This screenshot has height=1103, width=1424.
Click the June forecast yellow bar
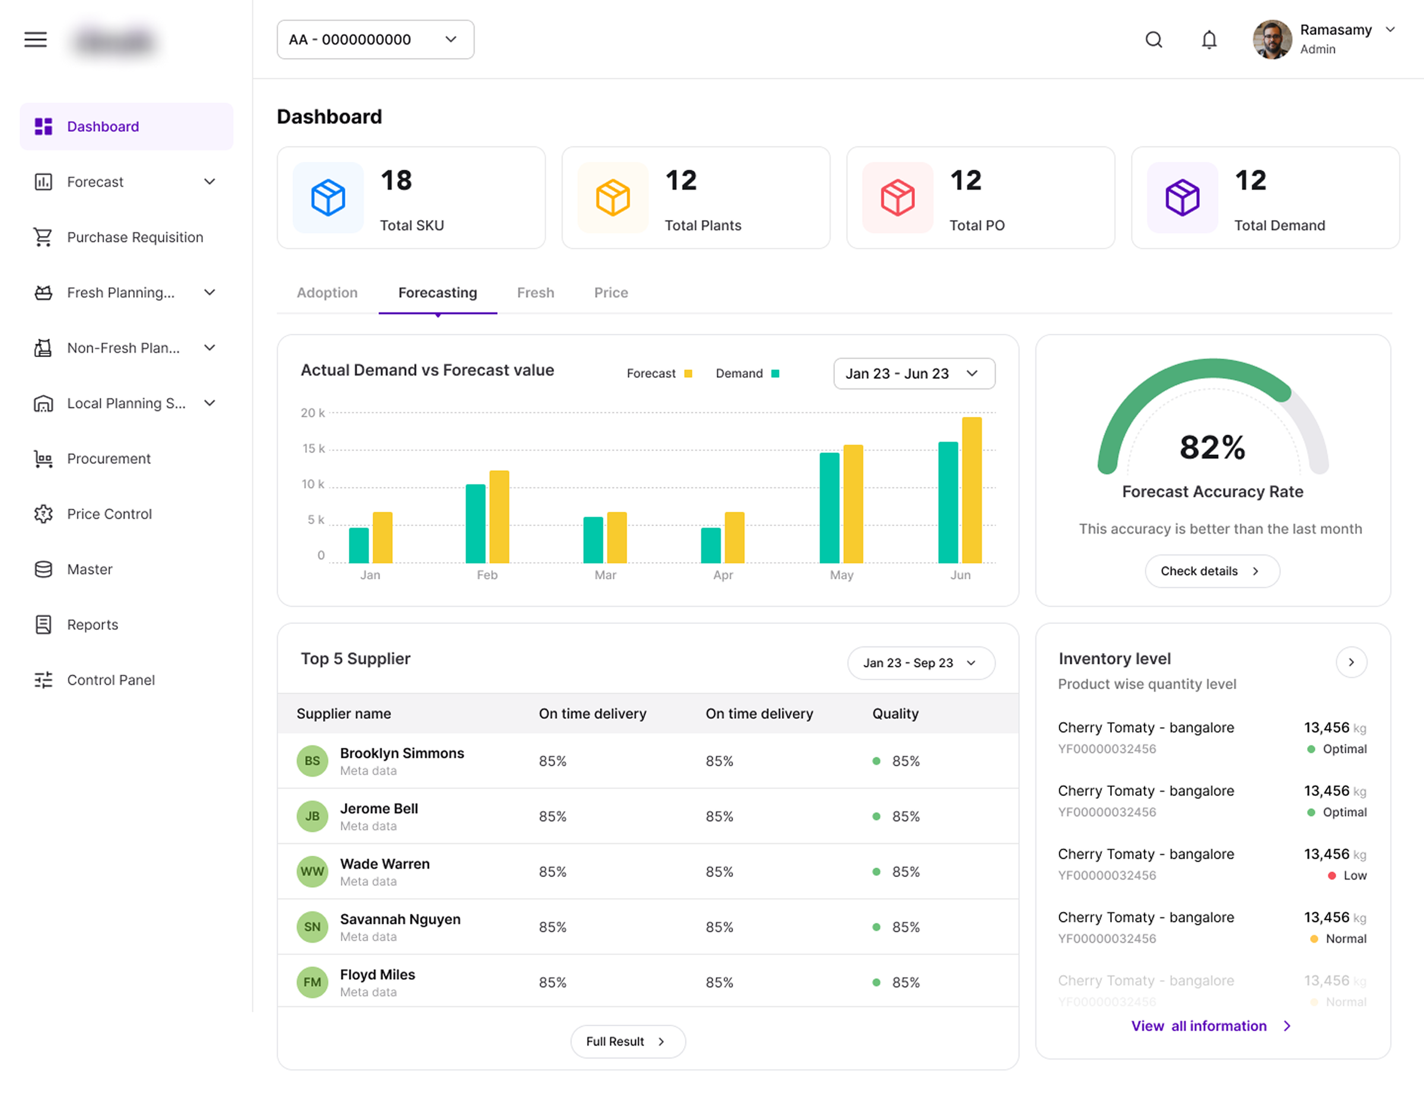coord(971,489)
